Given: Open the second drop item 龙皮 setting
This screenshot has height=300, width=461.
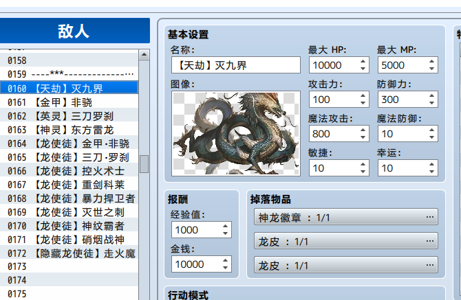Looking at the screenshot, I should pos(346,241).
